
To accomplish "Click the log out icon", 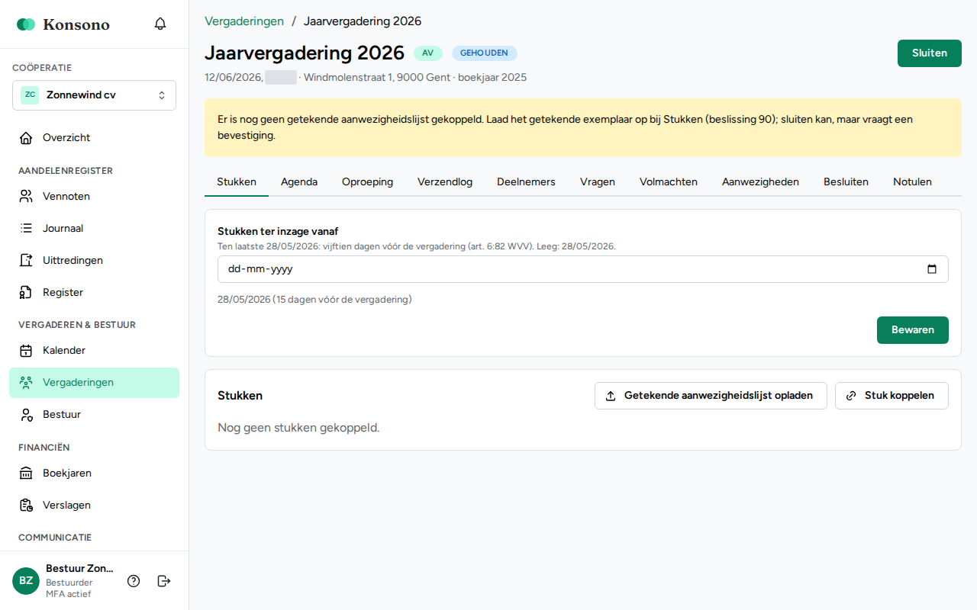I will (164, 581).
